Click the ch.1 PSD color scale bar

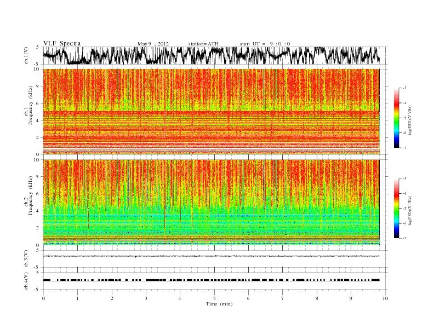tap(397, 118)
